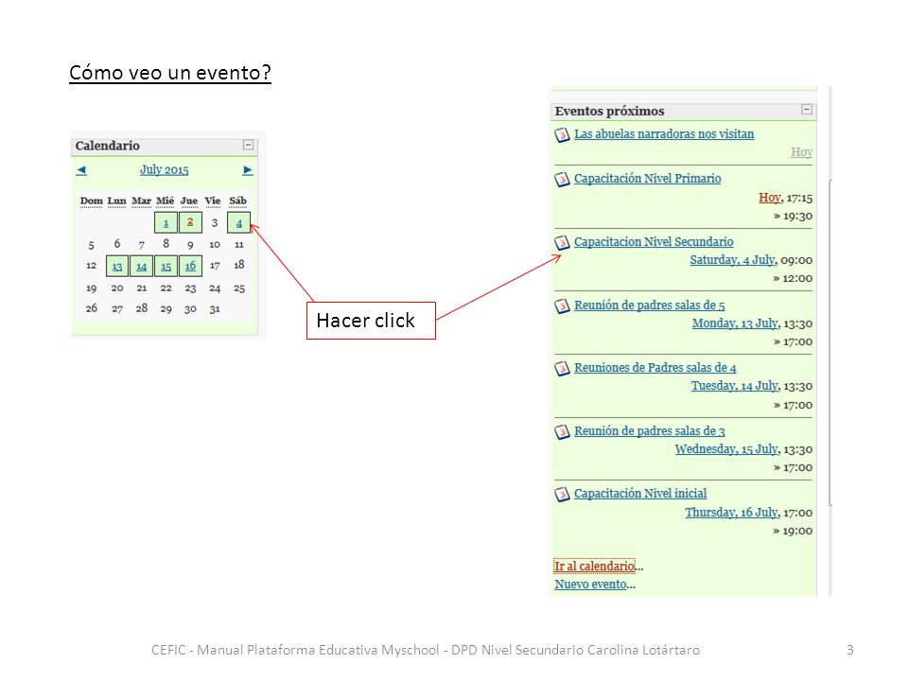Open Ir al calendario link
Viewport: 908px width, 681px height.
(595, 566)
